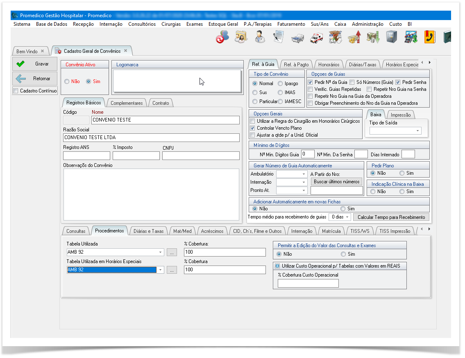Select Não for Convênio Ativo

click(x=67, y=81)
